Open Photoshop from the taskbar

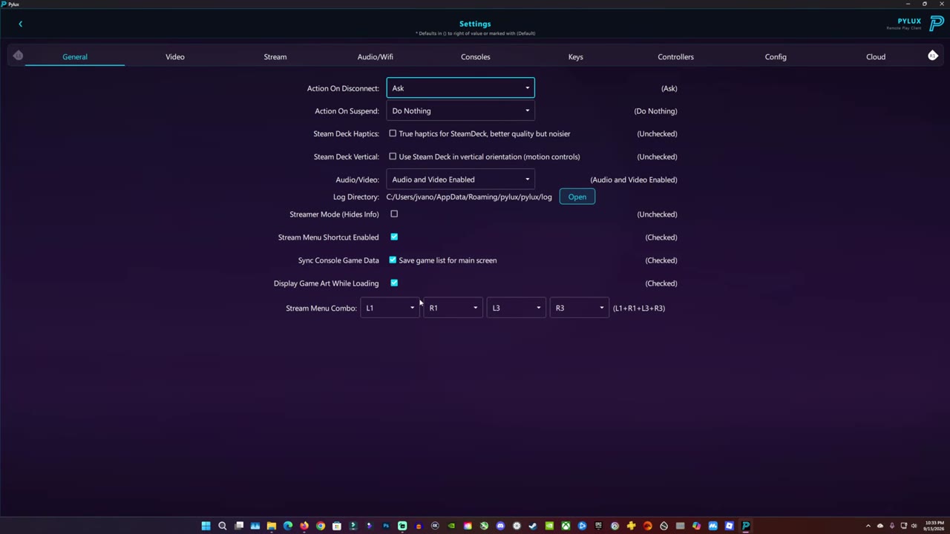pos(386,526)
